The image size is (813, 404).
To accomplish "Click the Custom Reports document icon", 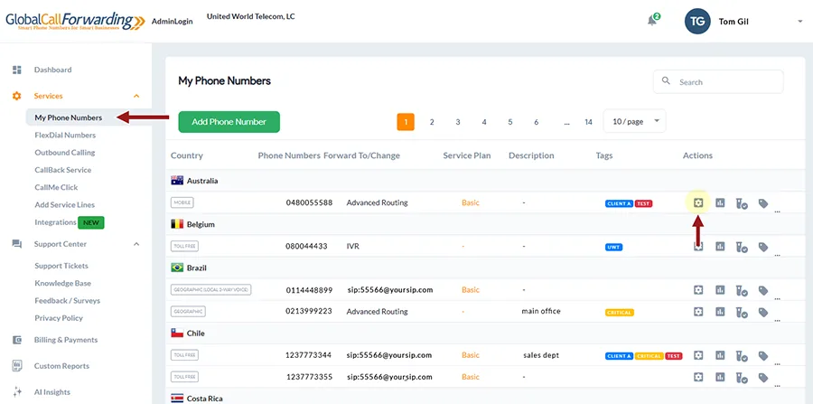I will click(16, 366).
